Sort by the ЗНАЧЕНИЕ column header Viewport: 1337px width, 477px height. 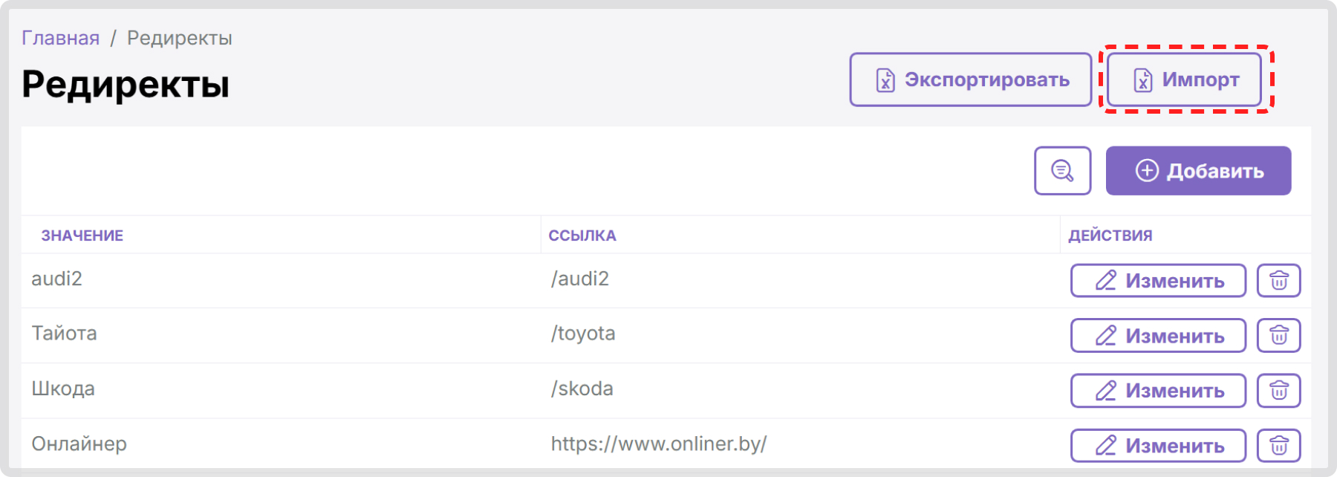point(82,236)
